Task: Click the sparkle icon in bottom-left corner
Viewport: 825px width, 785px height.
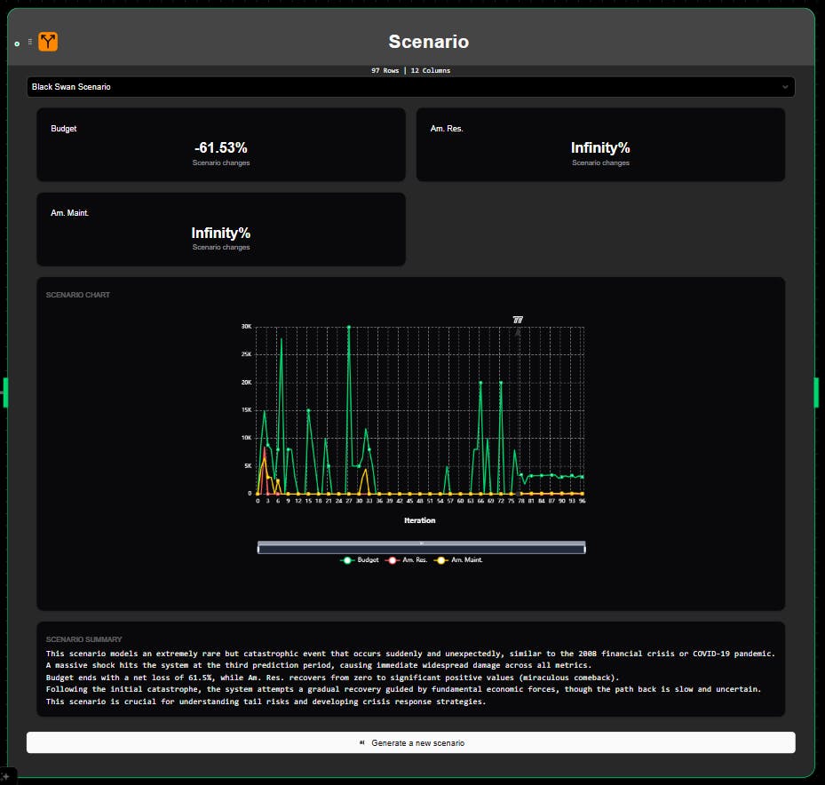Action: pos(6,777)
